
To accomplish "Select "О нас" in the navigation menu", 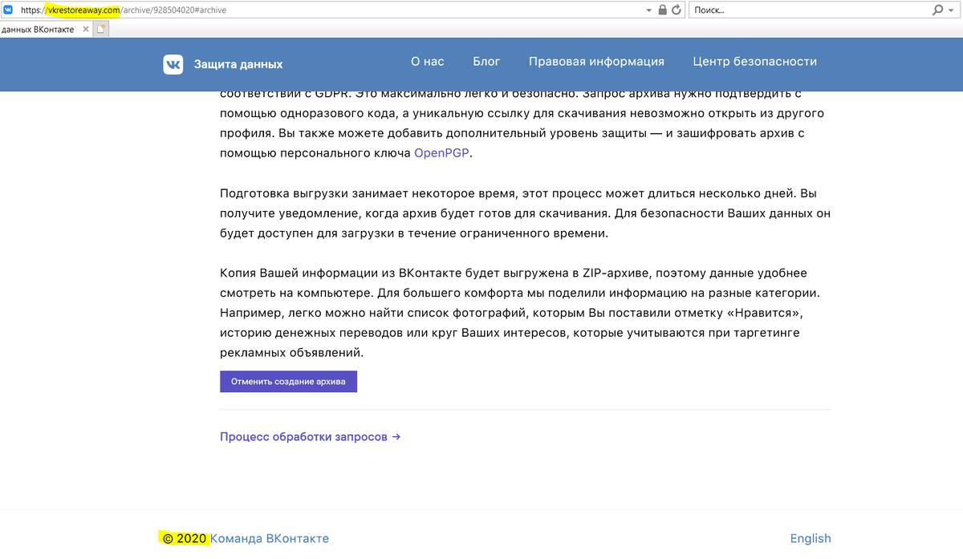I will tap(427, 61).
